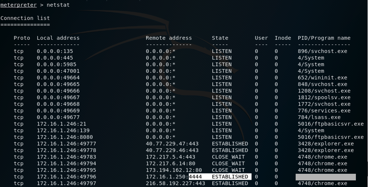Click the PID/Program name column header
Screen dimensions: 368x187
[324, 38]
